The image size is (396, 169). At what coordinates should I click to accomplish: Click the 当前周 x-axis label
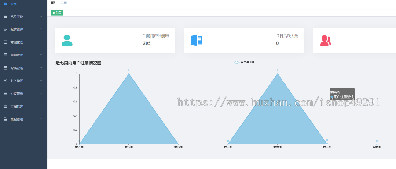pos(377,147)
